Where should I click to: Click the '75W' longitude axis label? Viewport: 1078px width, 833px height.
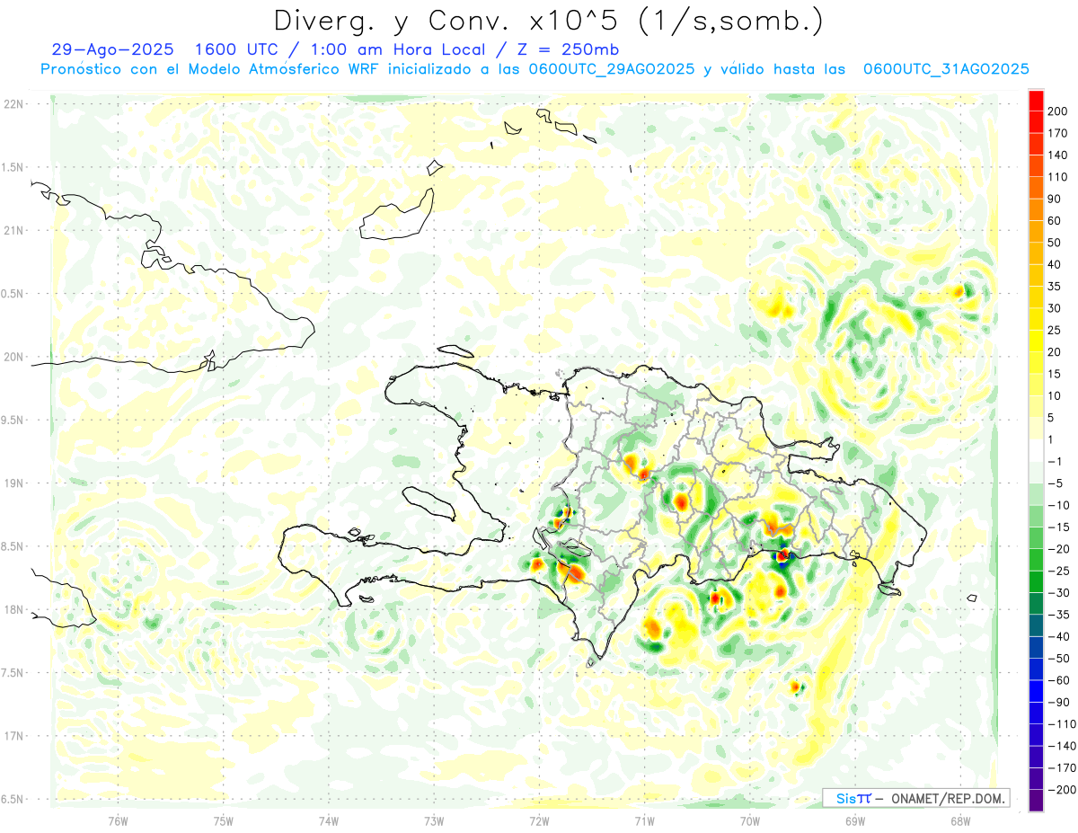(x=224, y=821)
